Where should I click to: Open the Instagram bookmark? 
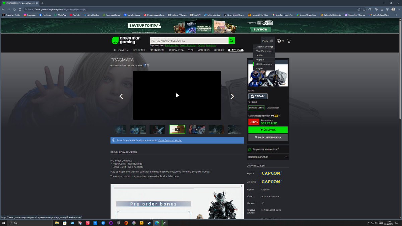pyautogui.click(x=30, y=15)
